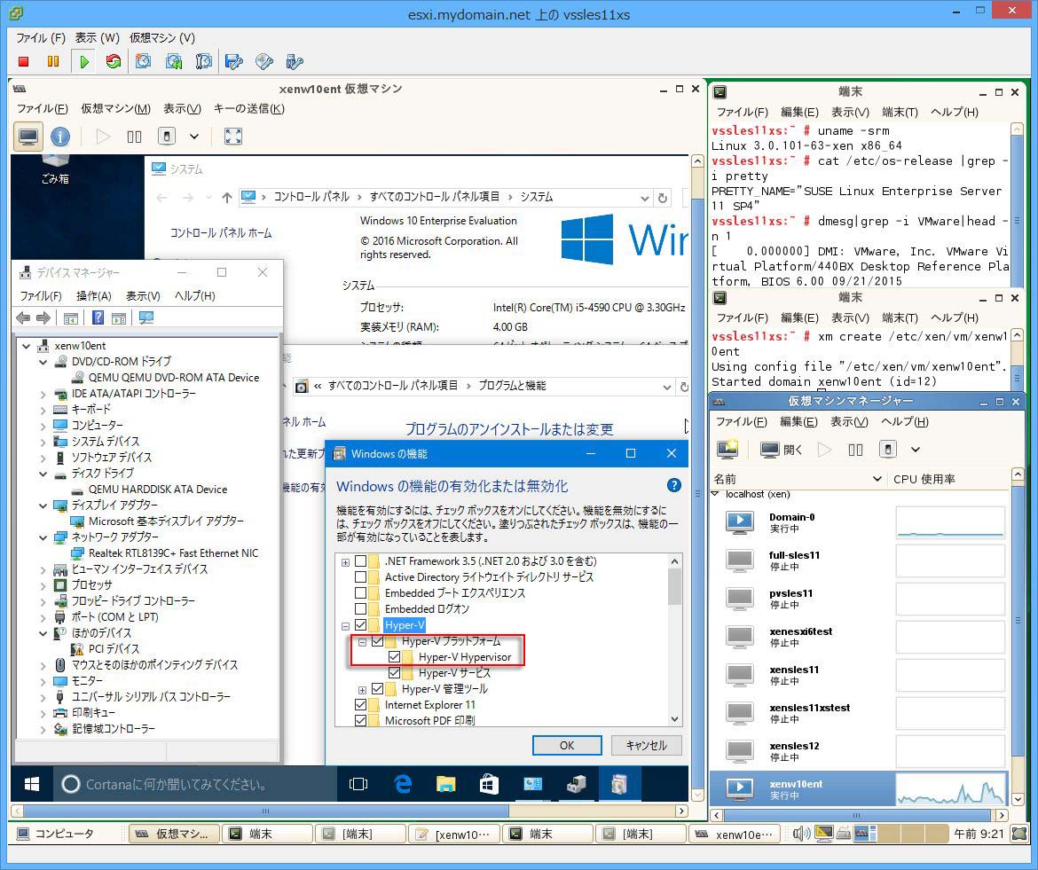Open 端末(T) menu in top terminal

(900, 112)
